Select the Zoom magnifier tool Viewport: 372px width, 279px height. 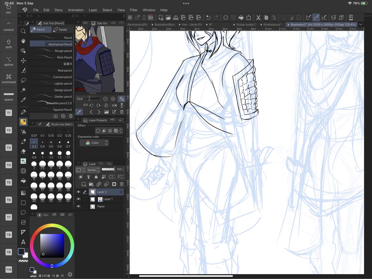(23, 31)
